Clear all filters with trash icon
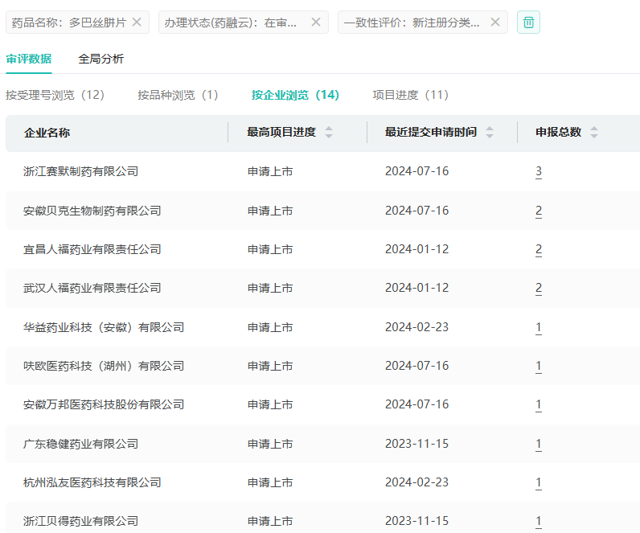The image size is (640, 533). [x=528, y=23]
